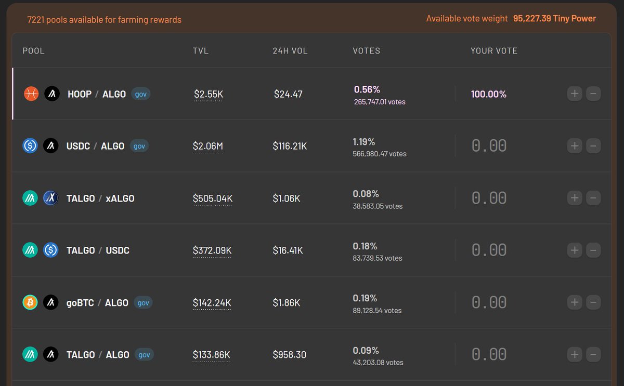Add vote to USDC/ALGO pool with plus
This screenshot has width=624, height=386.
coord(575,146)
